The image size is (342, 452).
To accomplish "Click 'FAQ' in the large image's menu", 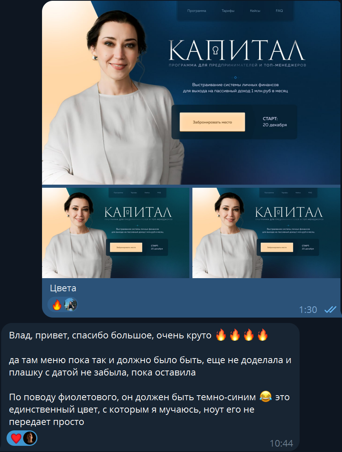I will (x=279, y=11).
